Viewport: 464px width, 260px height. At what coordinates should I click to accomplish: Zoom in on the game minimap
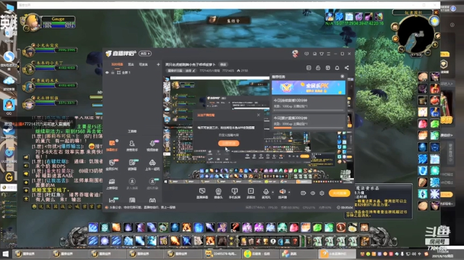tap(435, 44)
